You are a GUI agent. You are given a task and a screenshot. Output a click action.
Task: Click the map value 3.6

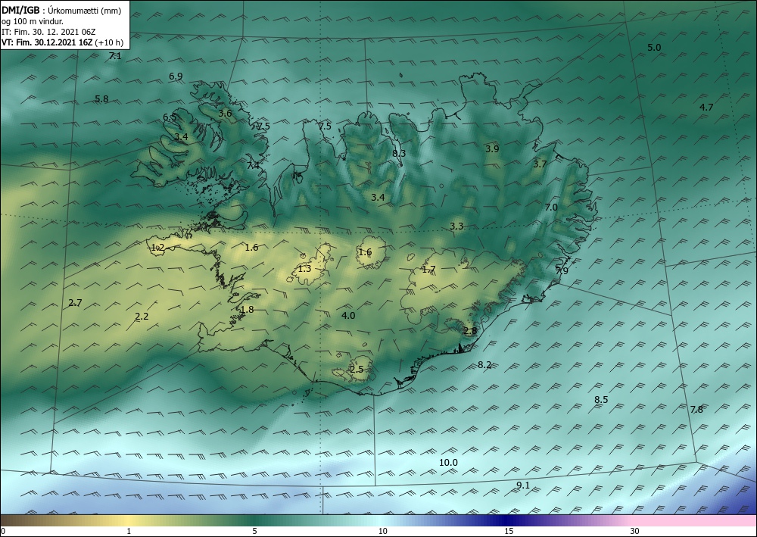coord(225,114)
